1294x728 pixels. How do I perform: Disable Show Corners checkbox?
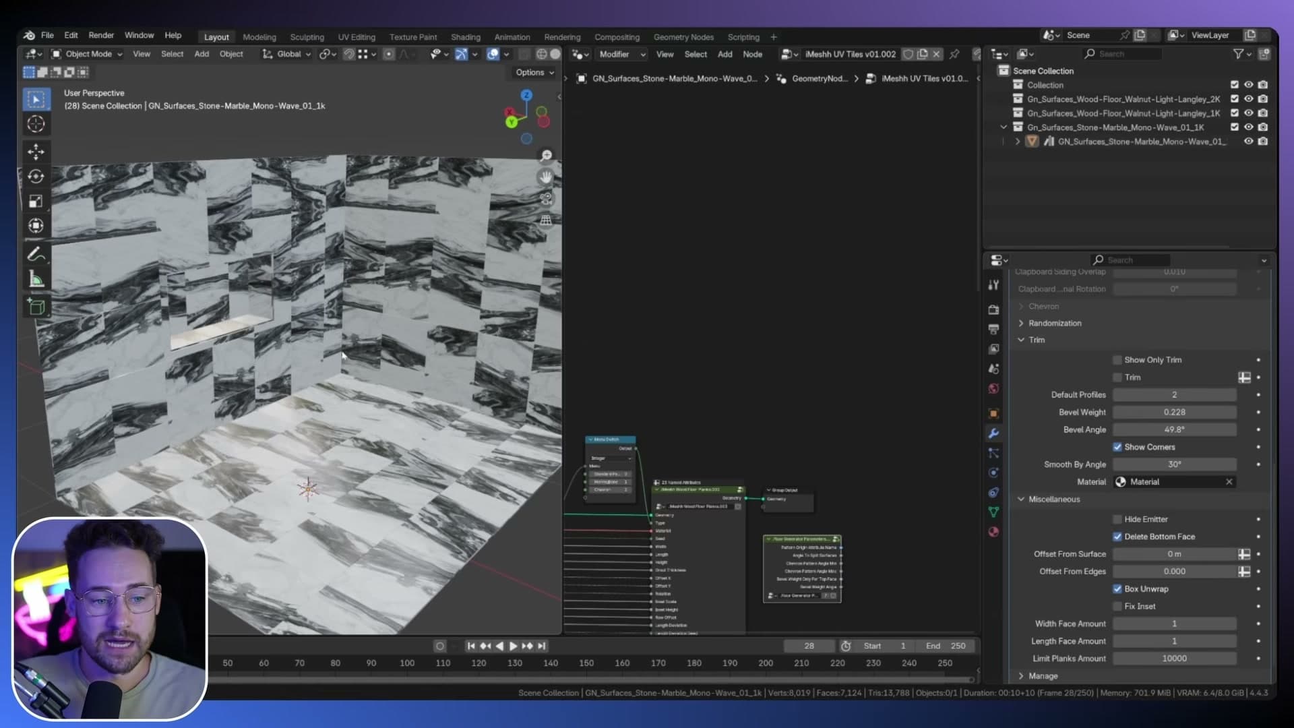click(x=1117, y=447)
